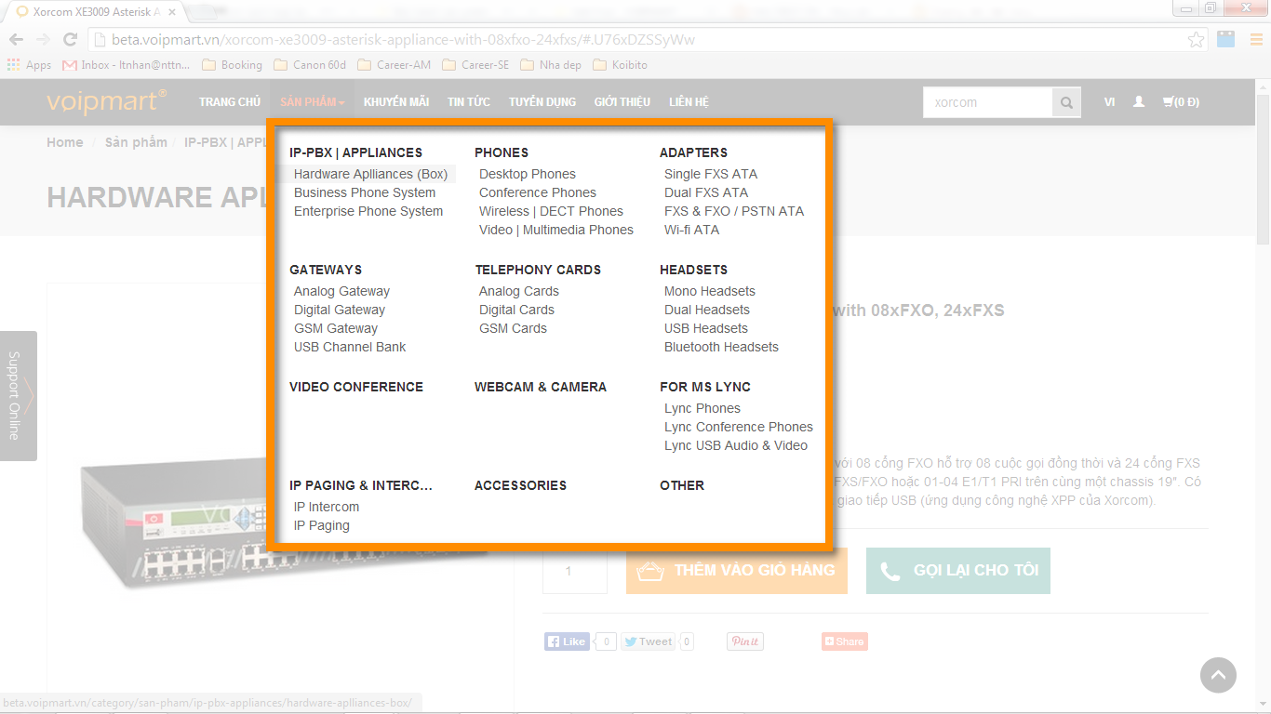The height and width of the screenshot is (714, 1271).
Task: Open KHUYẾN MÃI navigation item
Action: pos(396,102)
